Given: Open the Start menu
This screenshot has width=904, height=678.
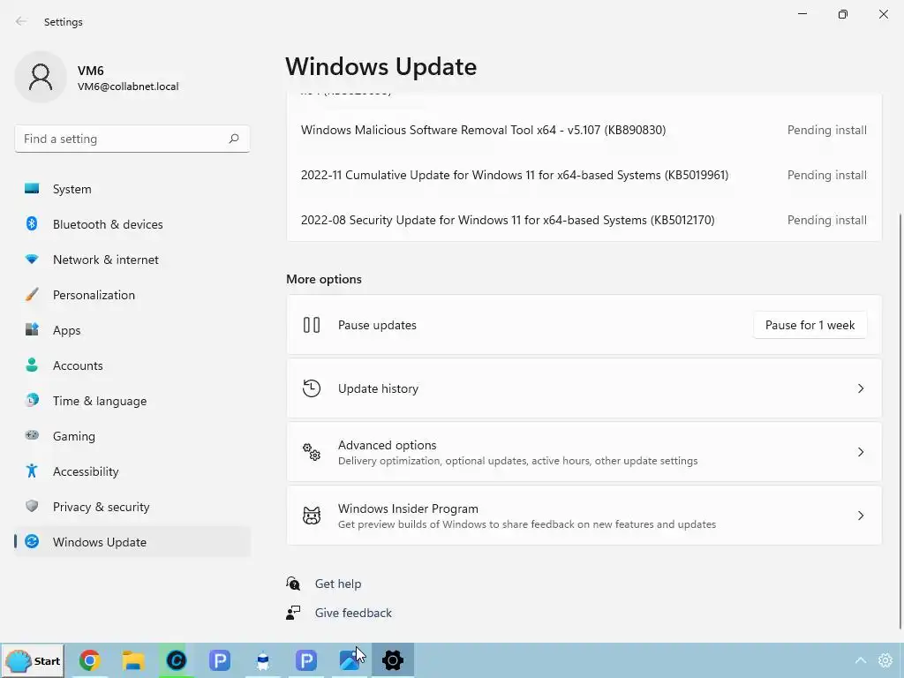Looking at the screenshot, I should tap(33, 660).
